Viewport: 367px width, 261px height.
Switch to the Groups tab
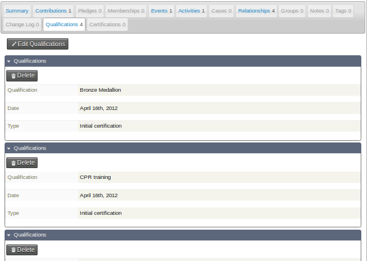[x=292, y=11]
